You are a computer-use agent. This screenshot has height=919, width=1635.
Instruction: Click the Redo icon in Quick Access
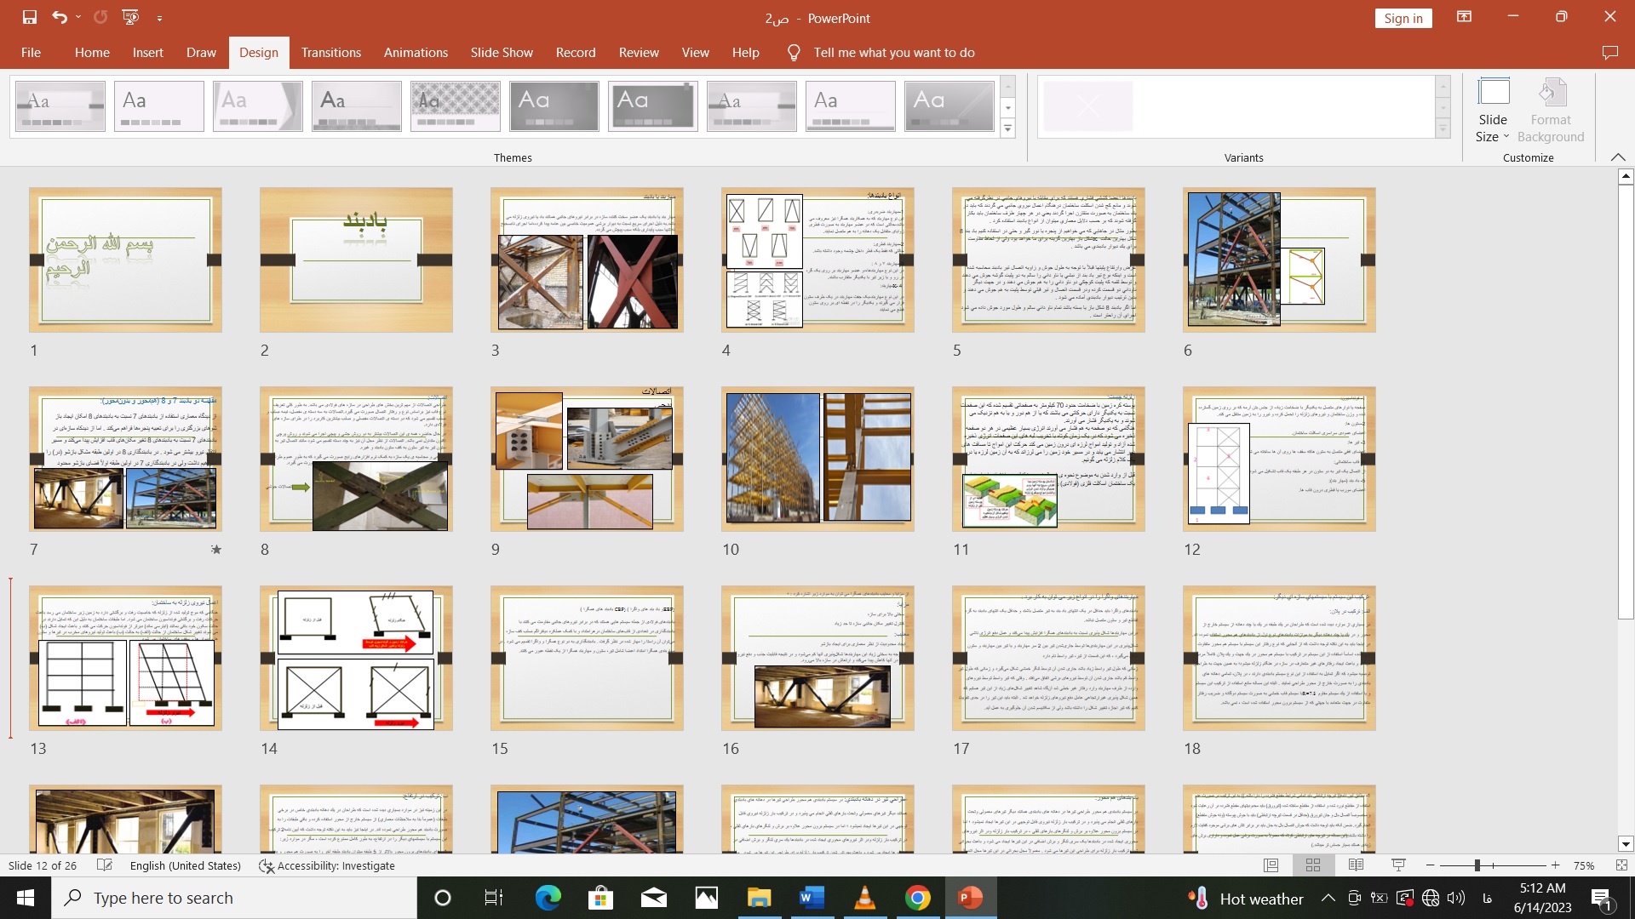tap(100, 15)
